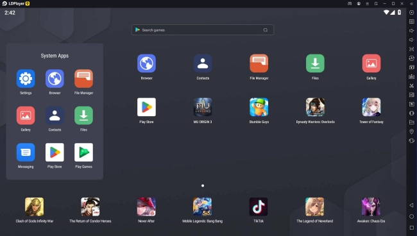Tap the Android back triangle button
Viewport: 417px width, 236px height.
click(411, 205)
